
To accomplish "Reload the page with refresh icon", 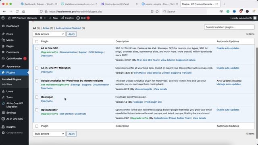I will [17, 12].
